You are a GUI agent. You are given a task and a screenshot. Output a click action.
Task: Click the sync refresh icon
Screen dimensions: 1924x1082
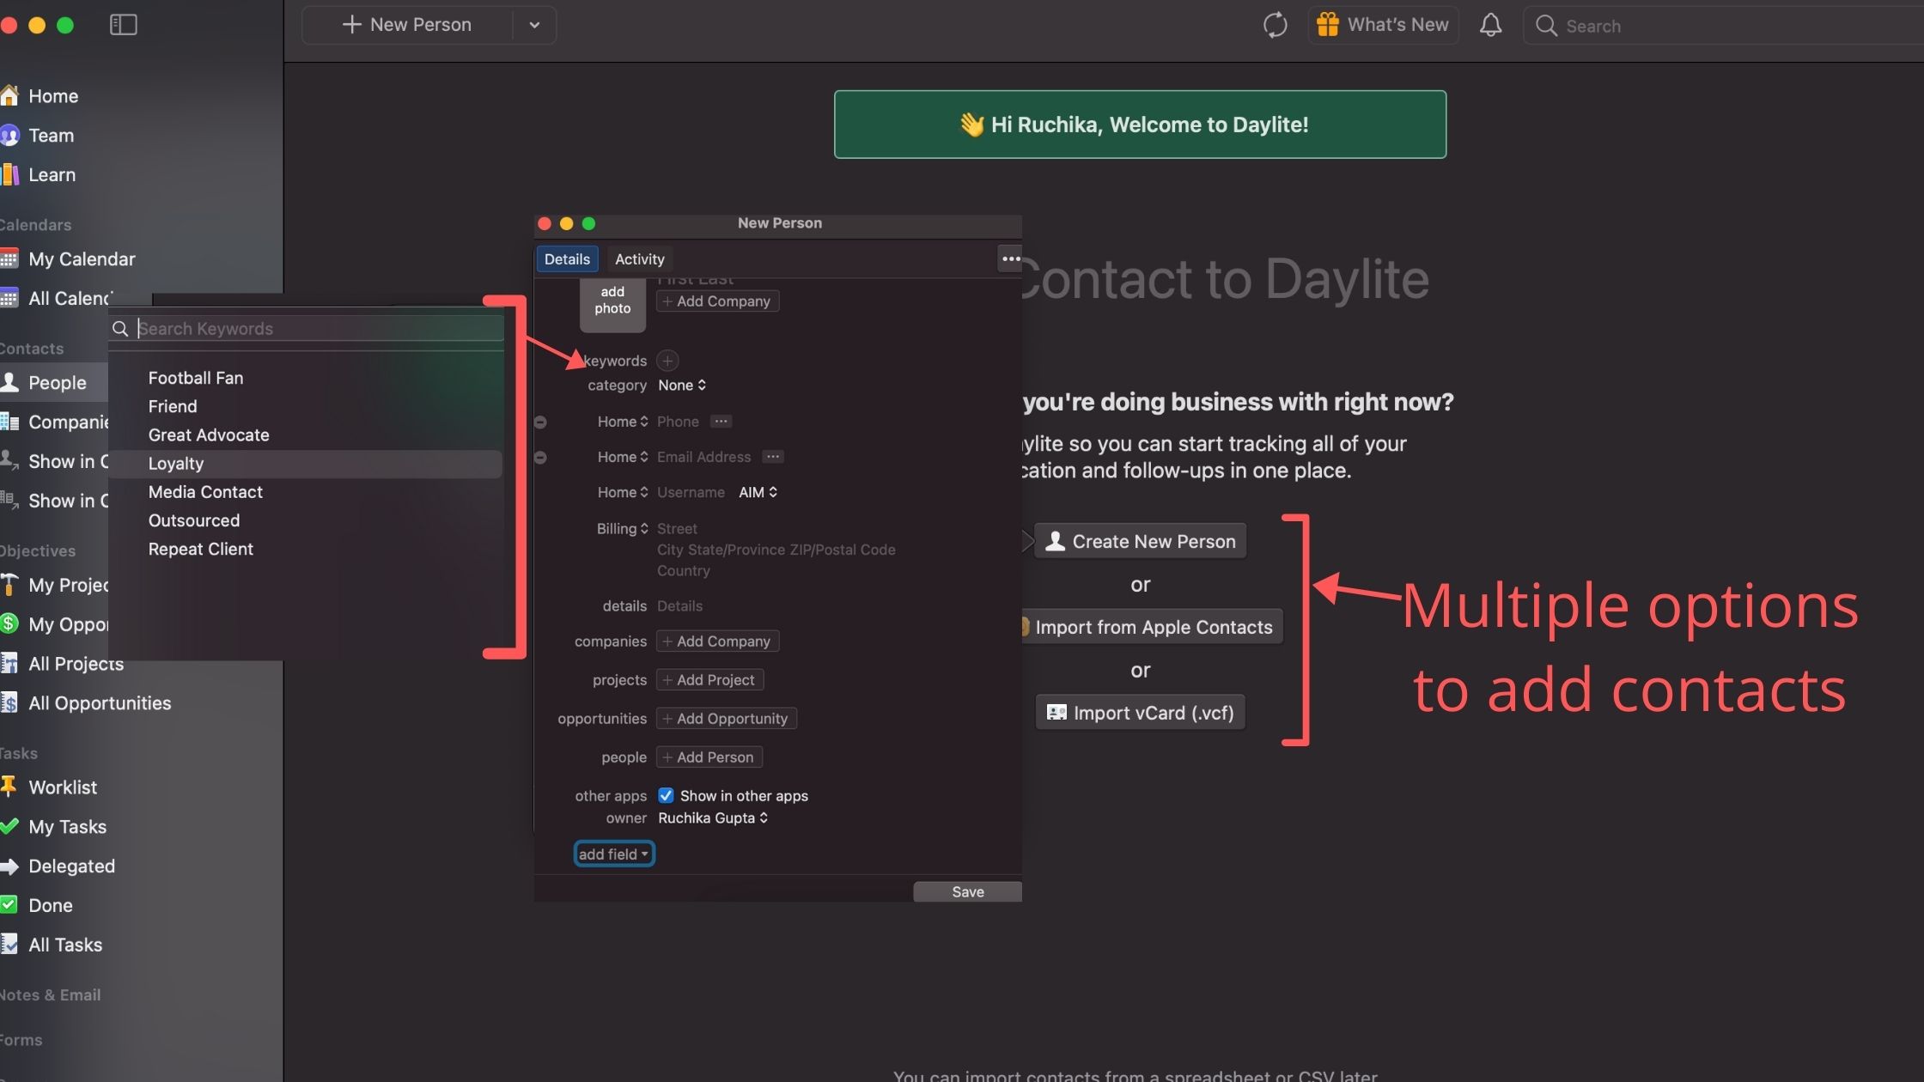[1275, 25]
